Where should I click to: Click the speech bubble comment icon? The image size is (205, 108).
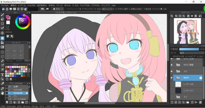pos(11,9)
